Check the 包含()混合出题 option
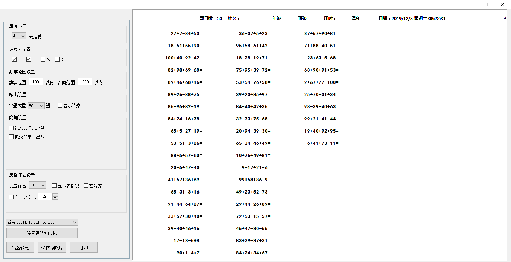This screenshot has height=262, width=511. (11, 128)
